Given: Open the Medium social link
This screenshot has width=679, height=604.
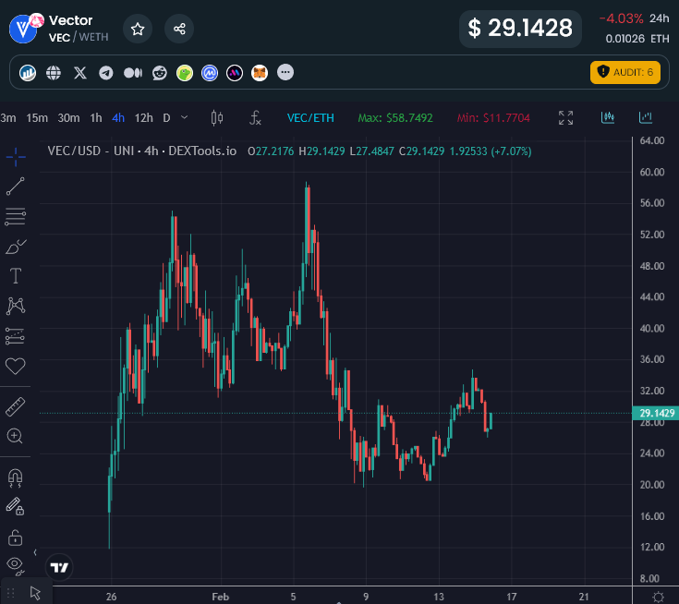Looking at the screenshot, I should pyautogui.click(x=133, y=73).
